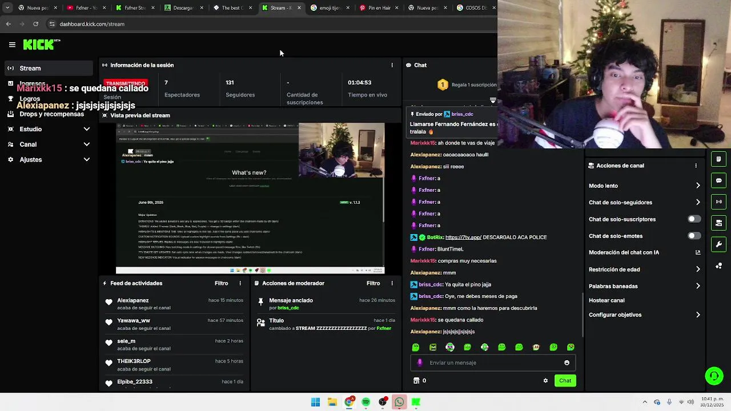Open the chat shop icon showing 0

420,381
